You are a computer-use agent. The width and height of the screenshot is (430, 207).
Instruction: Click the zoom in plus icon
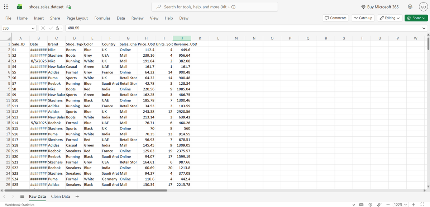(x=414, y=204)
